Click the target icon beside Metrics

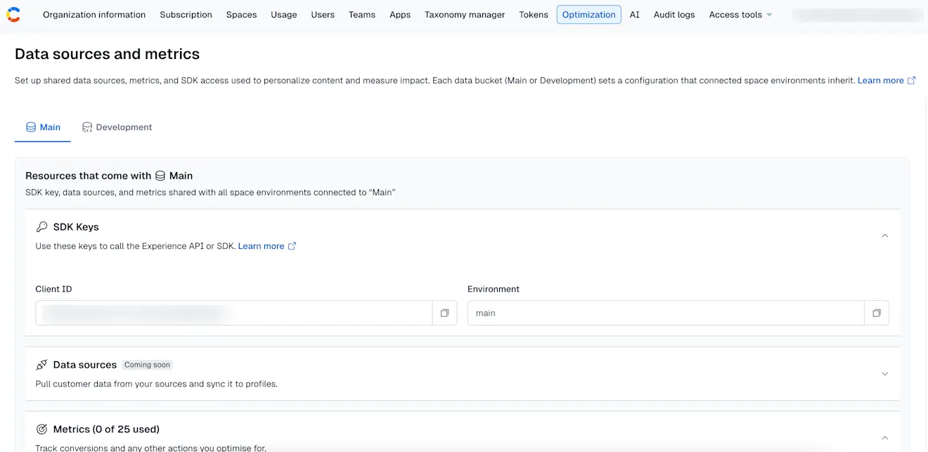41,429
